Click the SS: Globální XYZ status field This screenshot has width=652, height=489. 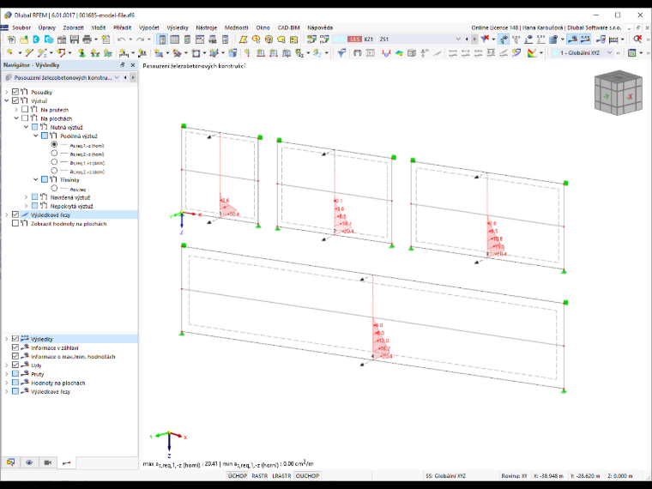tap(445, 475)
